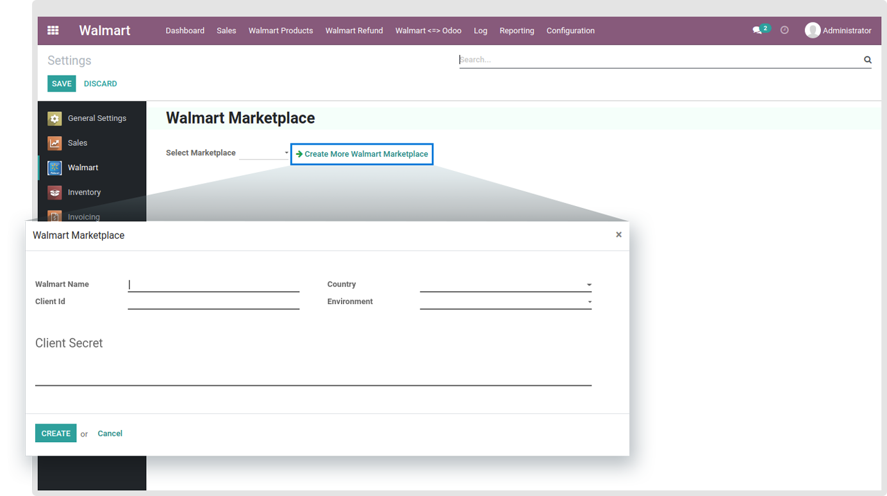887x496 pixels.
Task: Click the Invoicing icon in sidebar
Action: point(54,216)
